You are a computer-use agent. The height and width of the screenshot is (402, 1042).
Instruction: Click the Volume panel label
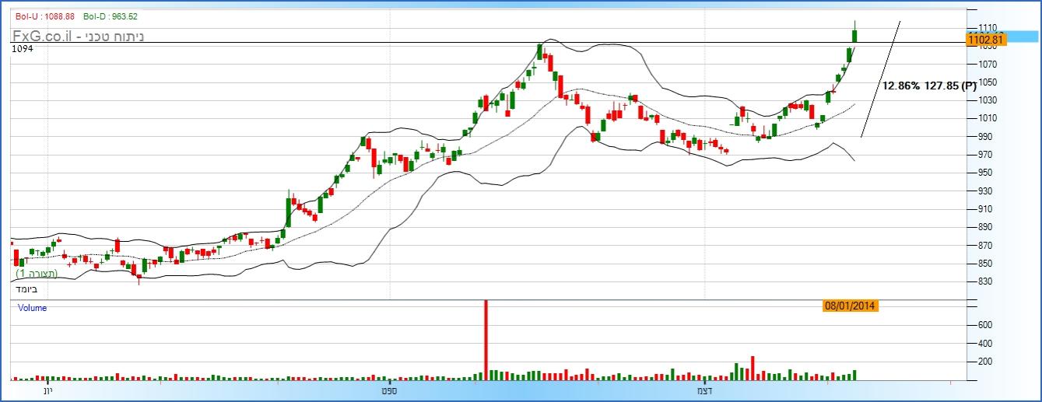(32, 308)
